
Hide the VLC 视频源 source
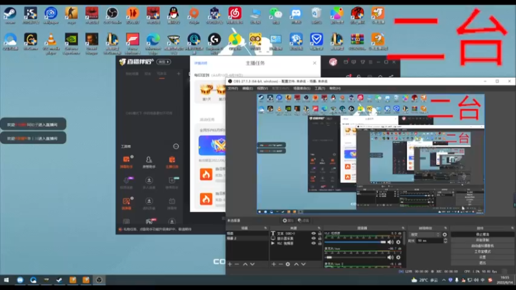pyautogui.click(x=313, y=244)
